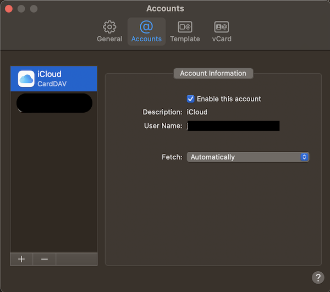Close the Accounts window

click(9, 9)
